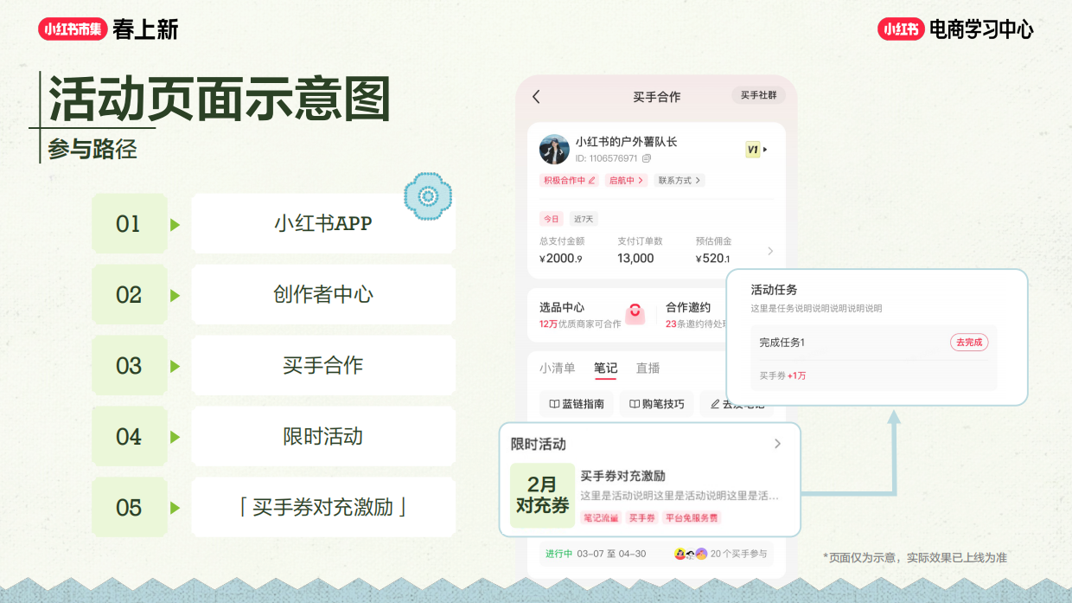Click the pencil icon on 去发笔记

(x=716, y=403)
